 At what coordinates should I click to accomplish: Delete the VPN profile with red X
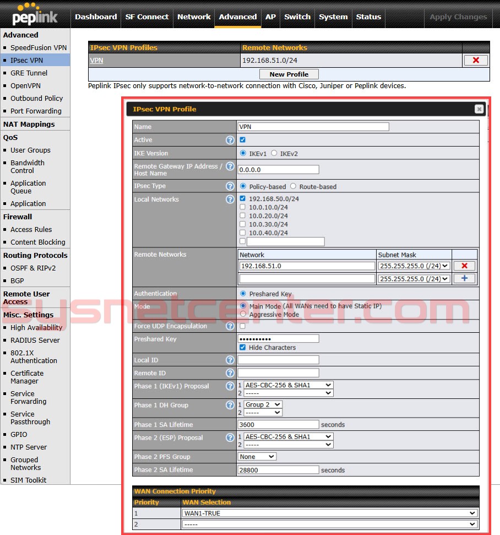(x=476, y=61)
